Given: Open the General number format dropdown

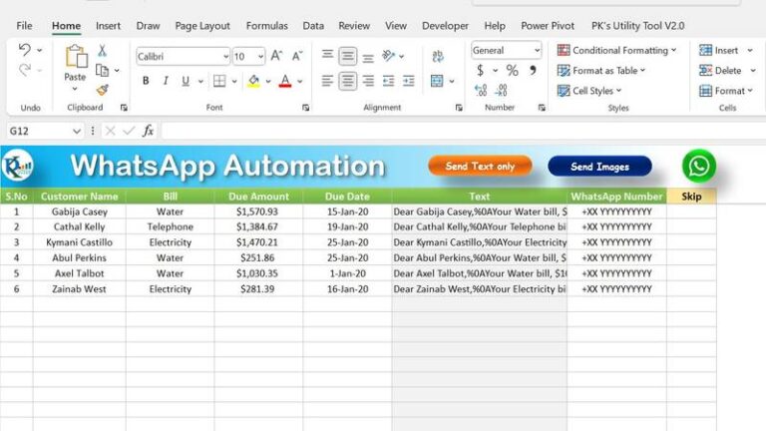Looking at the screenshot, I should pos(537,50).
